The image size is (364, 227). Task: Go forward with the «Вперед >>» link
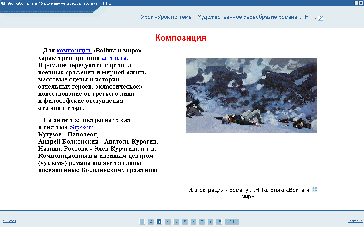(x=355, y=221)
